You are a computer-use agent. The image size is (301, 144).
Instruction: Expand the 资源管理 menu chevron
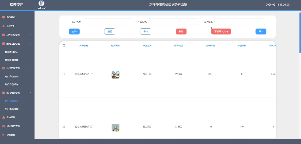pyautogui.click(x=30, y=135)
